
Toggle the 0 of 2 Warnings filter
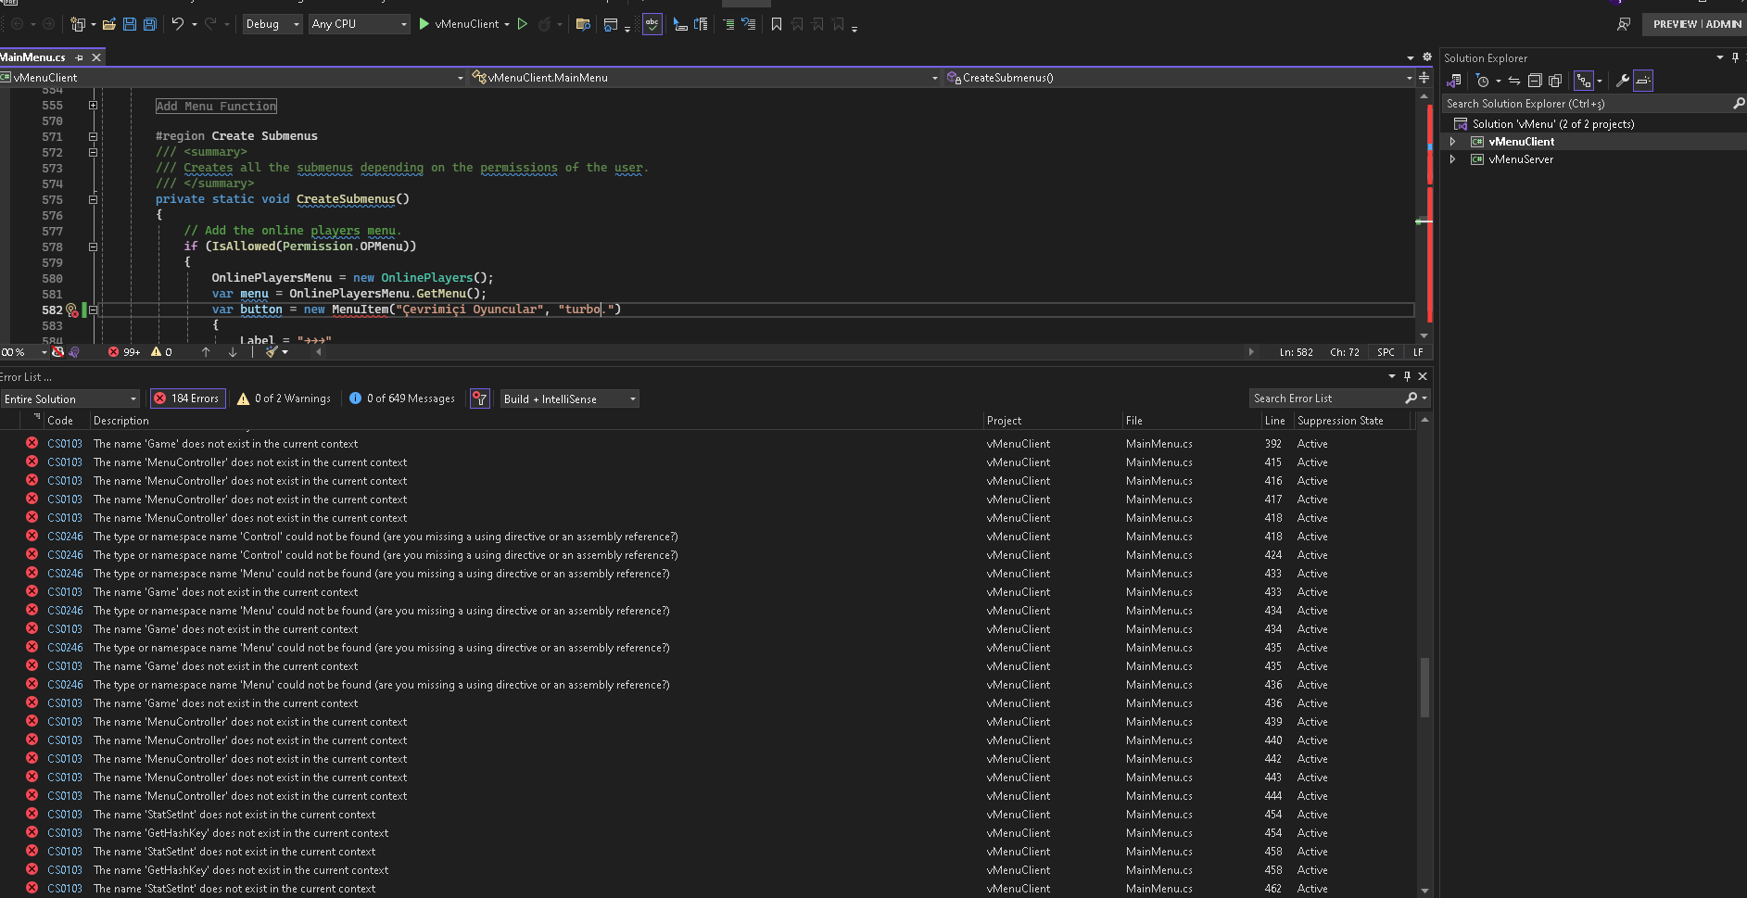pos(284,398)
